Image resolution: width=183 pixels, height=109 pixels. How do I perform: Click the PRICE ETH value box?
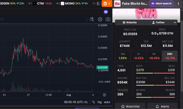pos(162,32)
